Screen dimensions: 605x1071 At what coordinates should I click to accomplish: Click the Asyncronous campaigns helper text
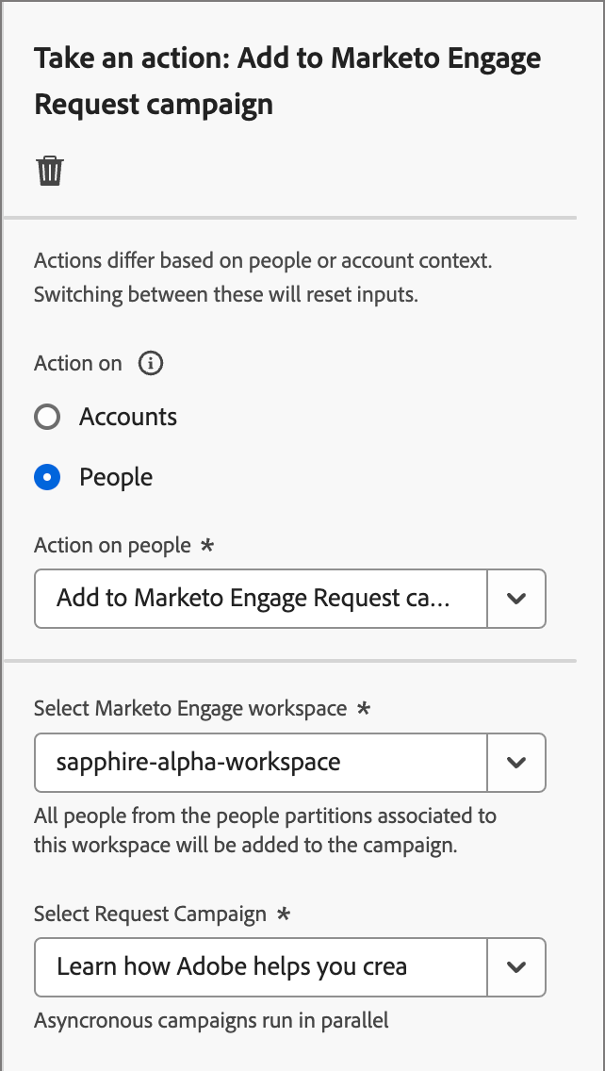click(211, 1020)
